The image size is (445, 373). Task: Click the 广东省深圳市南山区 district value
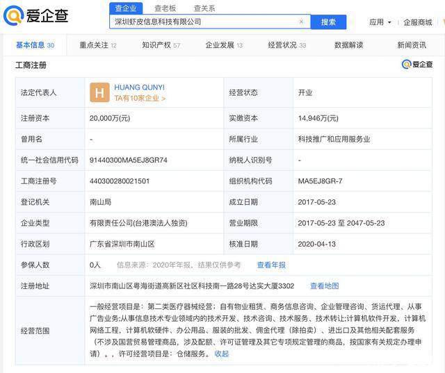pos(122,244)
